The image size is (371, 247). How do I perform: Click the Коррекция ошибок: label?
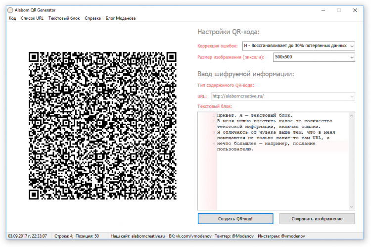point(218,46)
